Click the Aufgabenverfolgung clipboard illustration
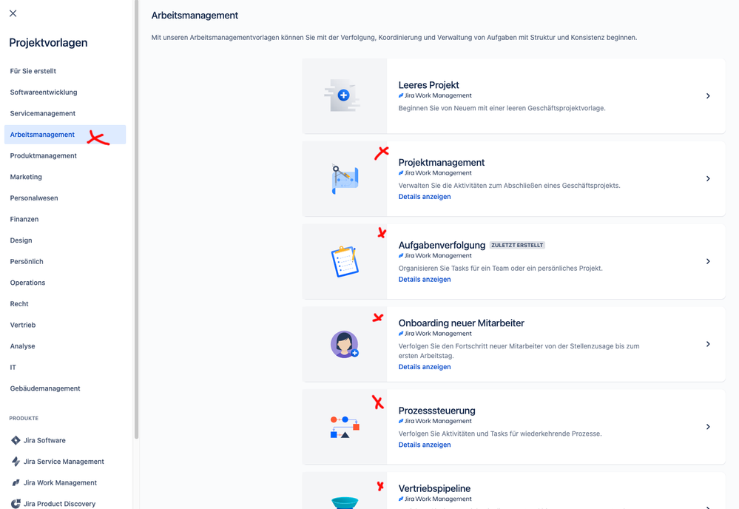The width and height of the screenshot is (739, 509). (345, 262)
